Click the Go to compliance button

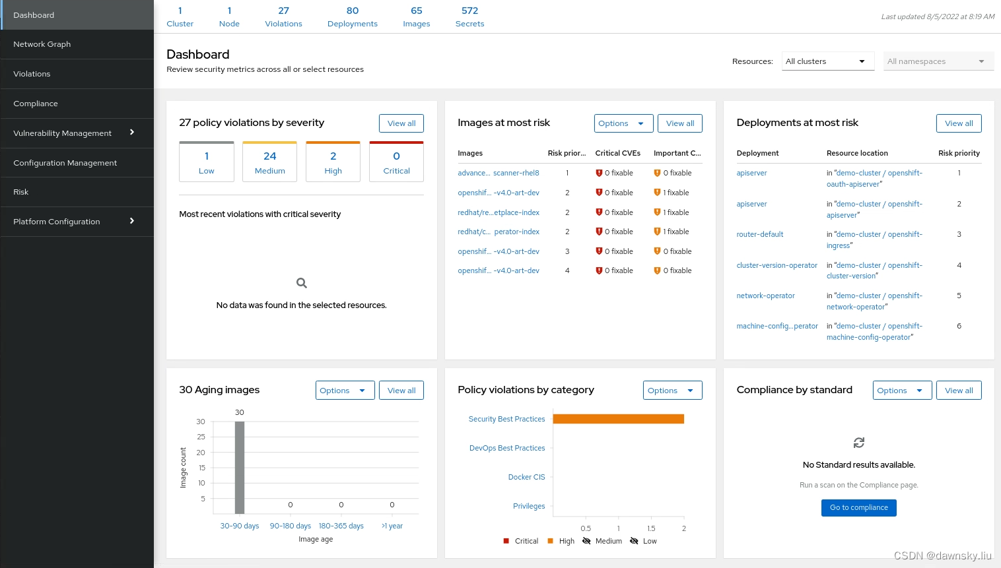pyautogui.click(x=859, y=508)
